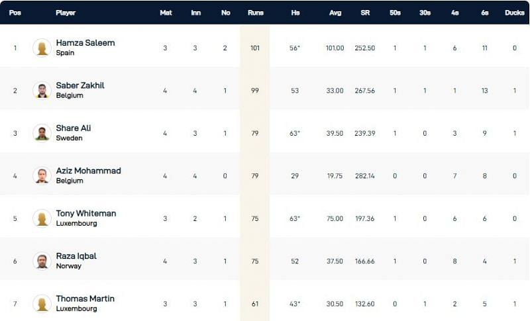Open Thomas Martin player name link
530x321 pixels.
coord(85,298)
